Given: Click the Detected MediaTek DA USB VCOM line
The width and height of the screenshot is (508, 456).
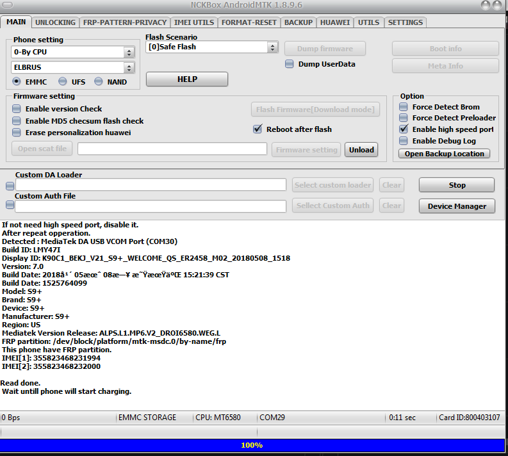Looking at the screenshot, I should [x=90, y=241].
